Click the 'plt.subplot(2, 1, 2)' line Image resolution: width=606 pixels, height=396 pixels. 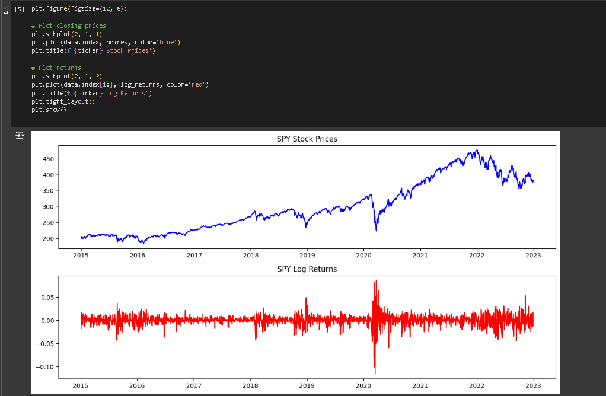[x=66, y=76]
